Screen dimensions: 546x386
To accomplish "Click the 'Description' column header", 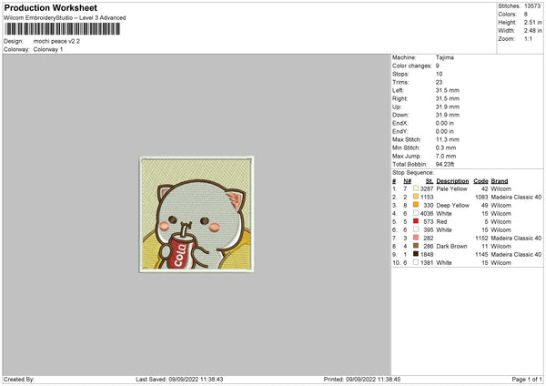I will pyautogui.click(x=452, y=181).
